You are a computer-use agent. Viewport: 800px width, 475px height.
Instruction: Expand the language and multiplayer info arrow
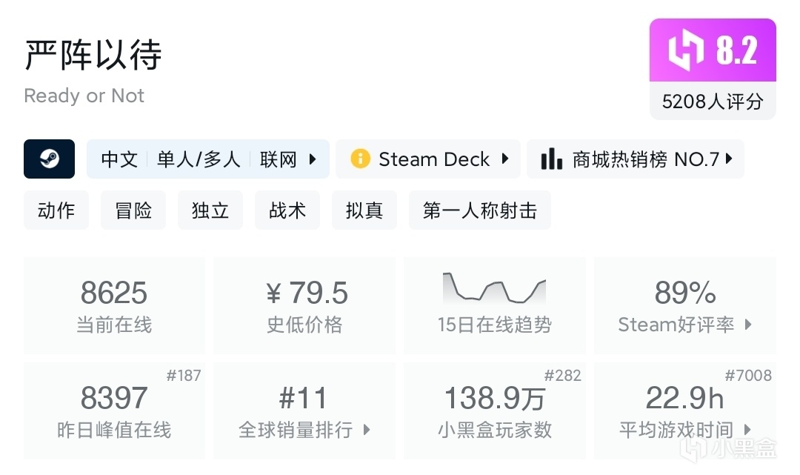(313, 159)
